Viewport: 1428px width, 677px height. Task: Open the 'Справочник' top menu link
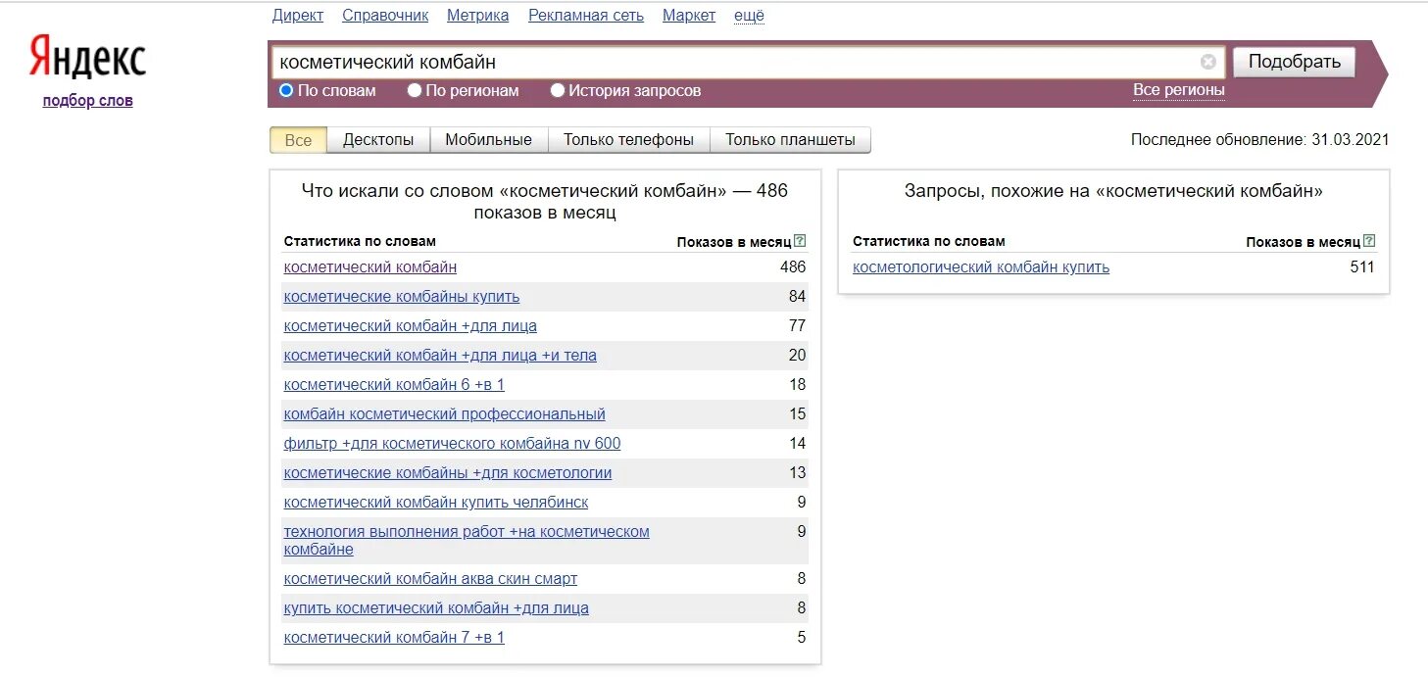(385, 15)
